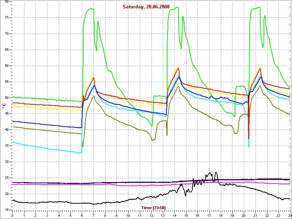
Task: Select the 80 value on temperature axis
Action: 6,2
